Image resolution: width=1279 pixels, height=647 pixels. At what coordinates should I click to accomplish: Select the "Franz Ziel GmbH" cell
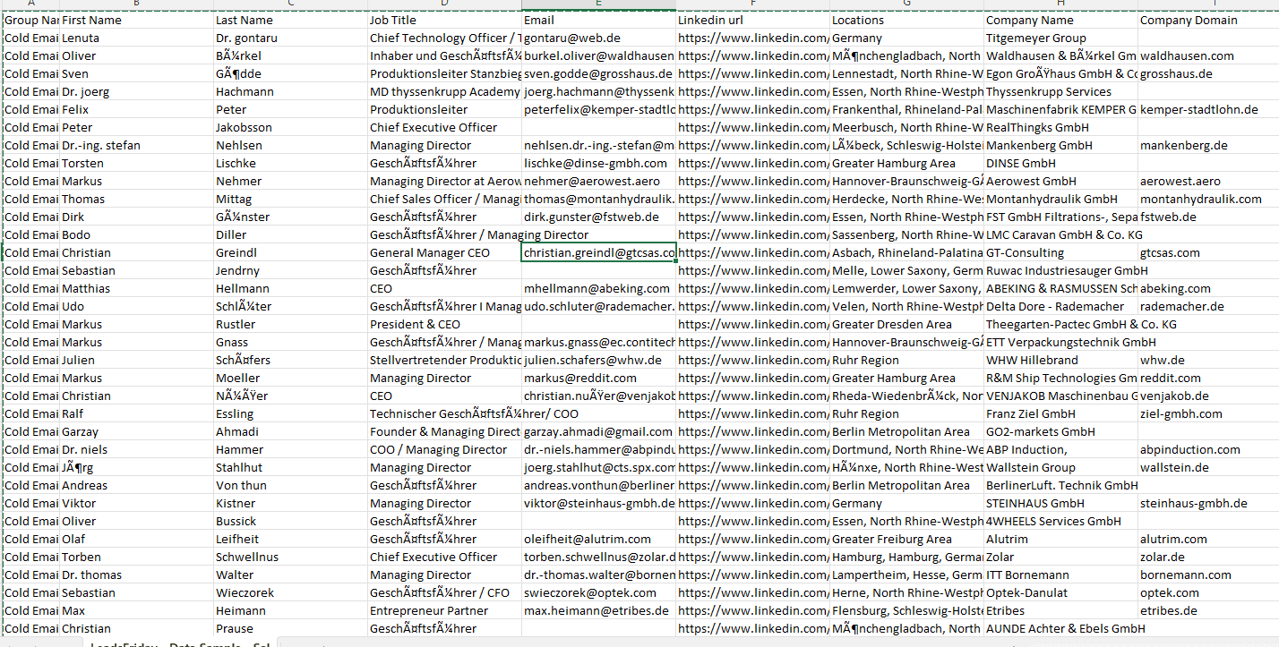click(x=1060, y=413)
